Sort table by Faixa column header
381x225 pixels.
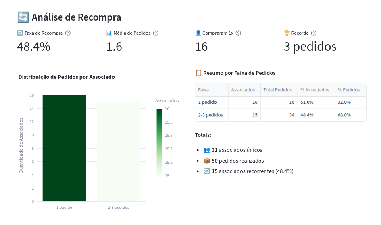[204, 90]
